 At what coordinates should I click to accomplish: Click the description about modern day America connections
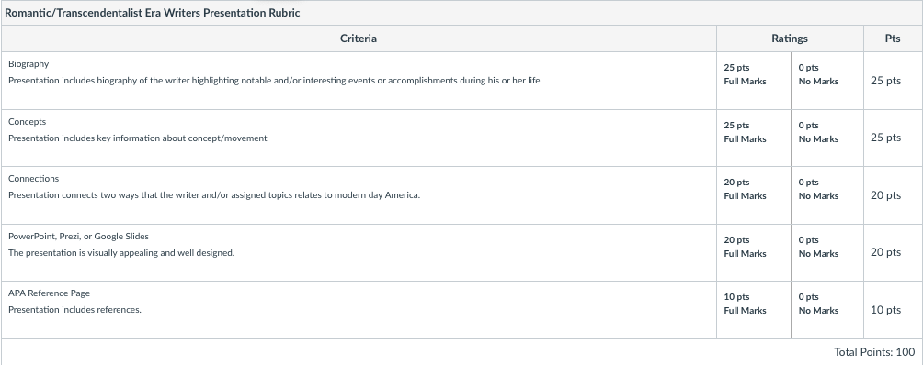click(x=214, y=194)
